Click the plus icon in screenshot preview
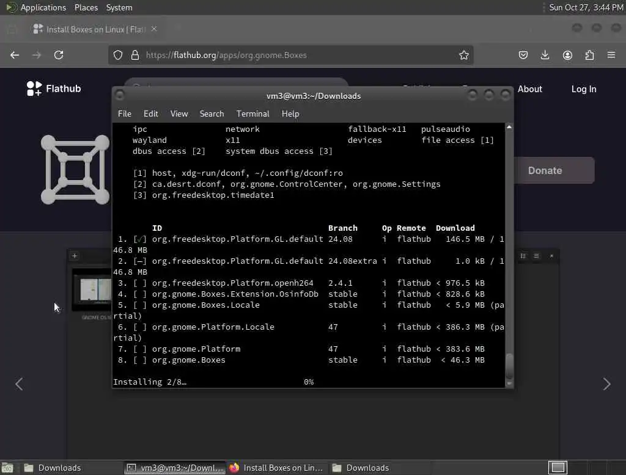Viewport: 626px width, 475px height. click(x=74, y=256)
